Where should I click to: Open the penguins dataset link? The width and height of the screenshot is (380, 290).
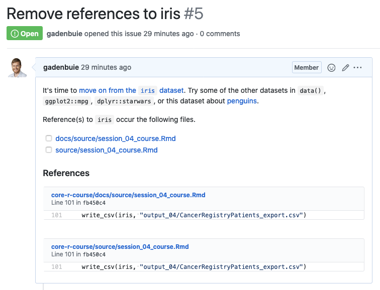pyautogui.click(x=241, y=101)
